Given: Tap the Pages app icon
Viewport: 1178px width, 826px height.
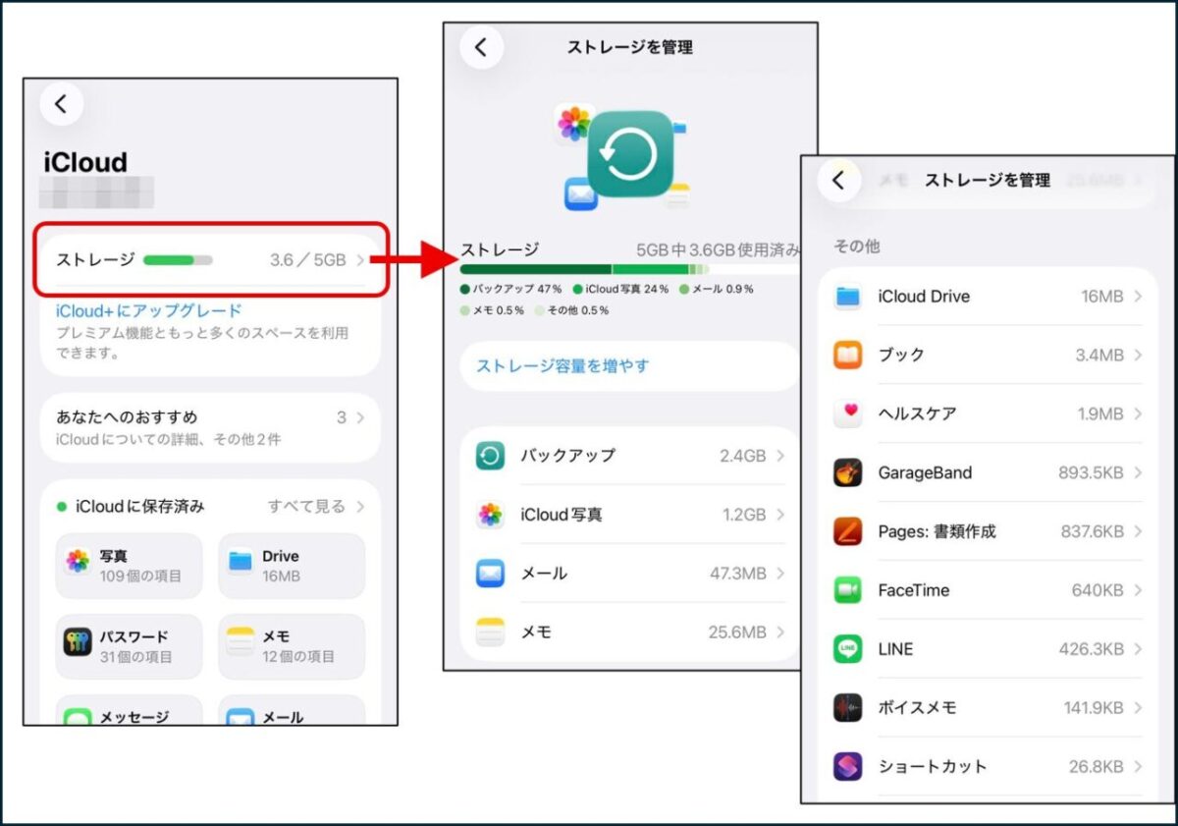Looking at the screenshot, I should pos(847,531).
